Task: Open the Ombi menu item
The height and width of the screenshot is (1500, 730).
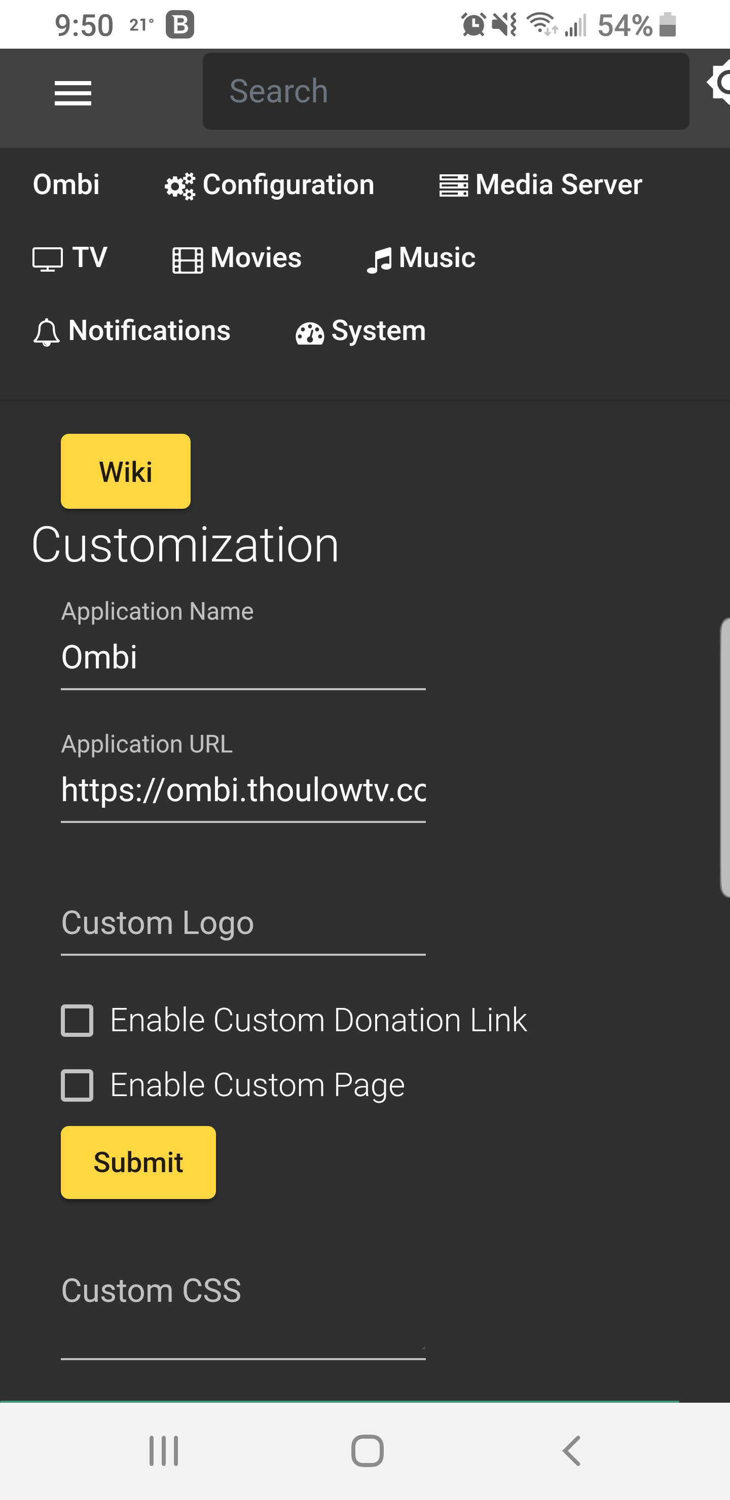Action: pos(66,185)
